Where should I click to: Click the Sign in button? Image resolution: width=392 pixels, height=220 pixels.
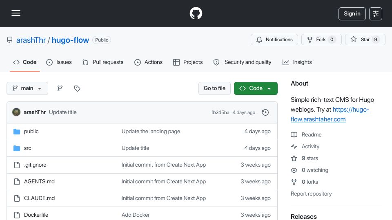coord(352,14)
